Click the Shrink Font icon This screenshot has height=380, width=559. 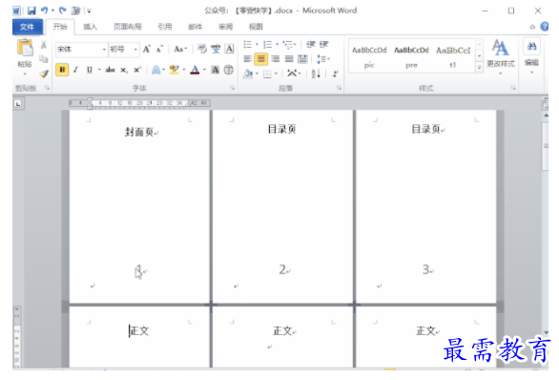tap(159, 50)
